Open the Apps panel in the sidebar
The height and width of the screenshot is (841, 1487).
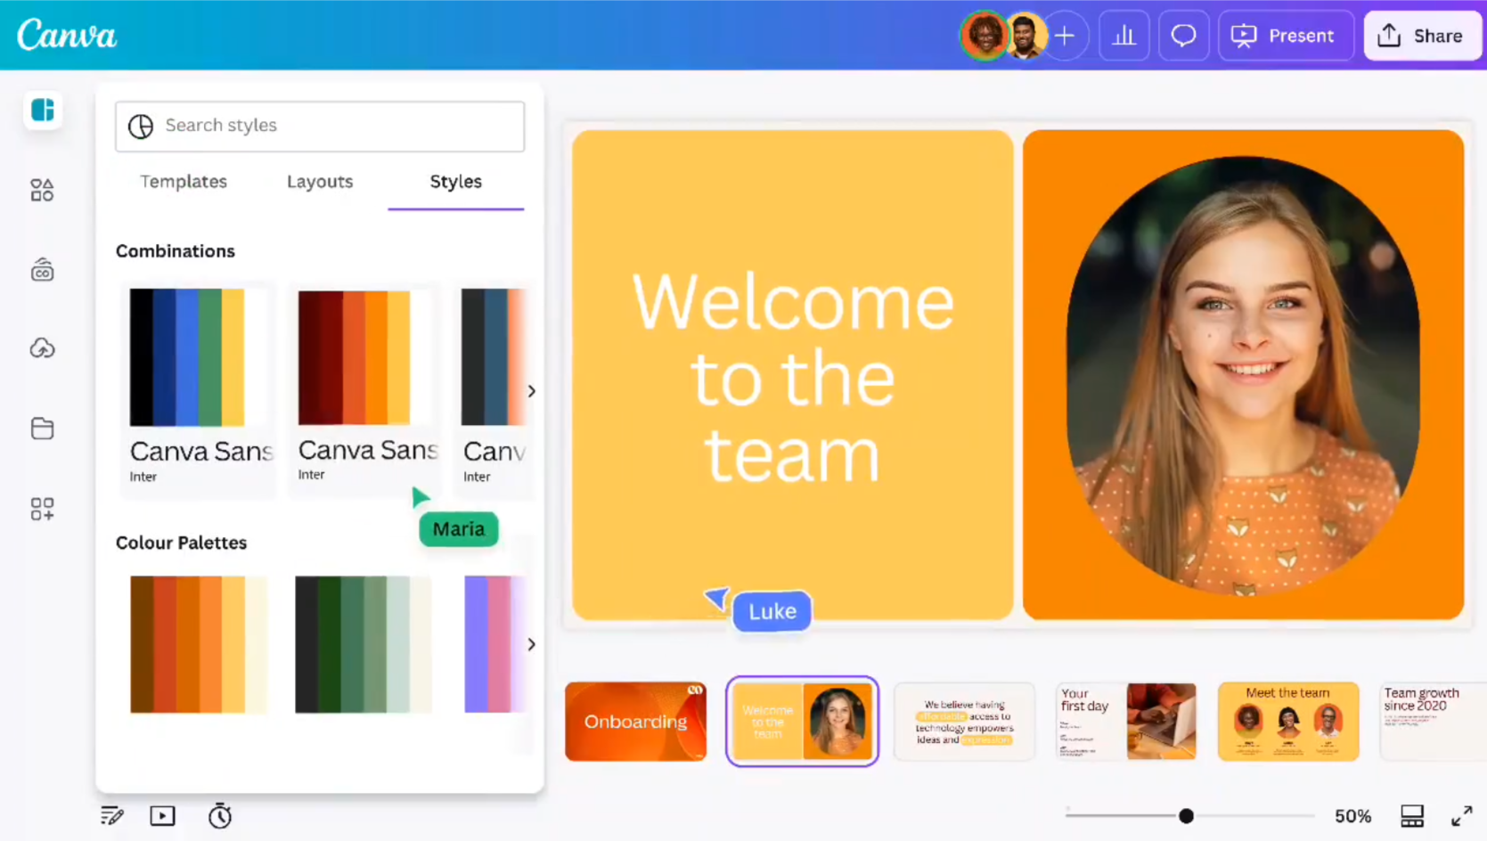42,509
